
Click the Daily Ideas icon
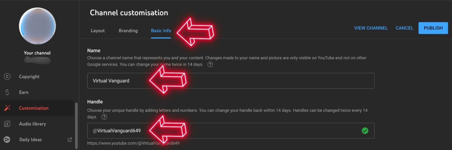click(x=7, y=139)
